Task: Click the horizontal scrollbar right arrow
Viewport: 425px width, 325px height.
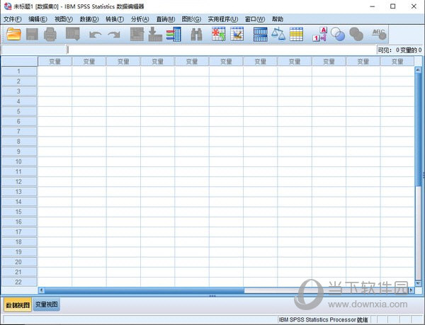Action: click(411, 290)
